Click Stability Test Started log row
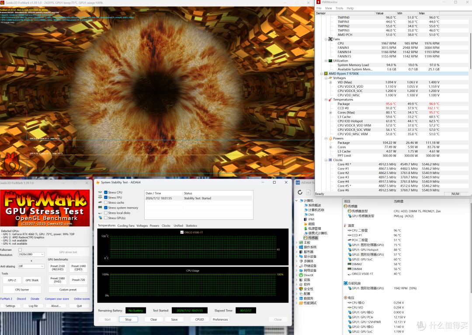 tap(199, 198)
